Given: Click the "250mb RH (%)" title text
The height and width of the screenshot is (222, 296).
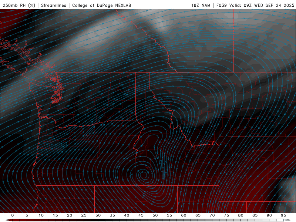Looking at the screenshot, I should pyautogui.click(x=19, y=5).
